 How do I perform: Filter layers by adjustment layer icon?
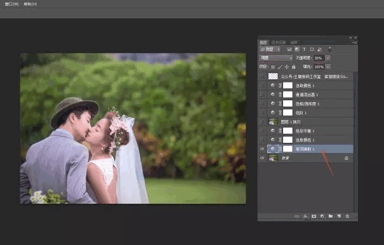(296, 50)
